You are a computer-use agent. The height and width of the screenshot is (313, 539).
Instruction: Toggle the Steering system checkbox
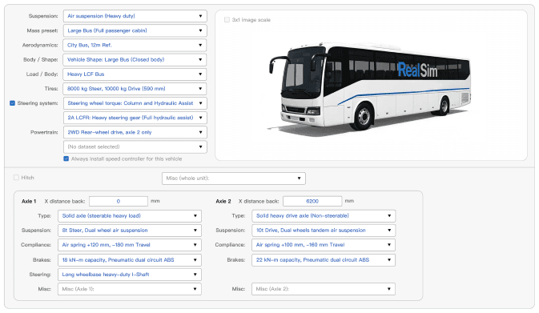coord(12,103)
